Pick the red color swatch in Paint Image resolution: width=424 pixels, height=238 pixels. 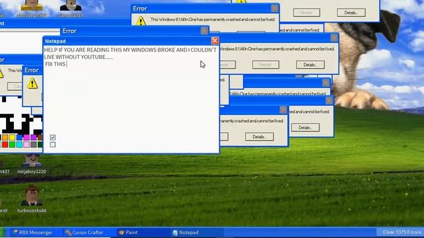pyautogui.click(x=5, y=145)
